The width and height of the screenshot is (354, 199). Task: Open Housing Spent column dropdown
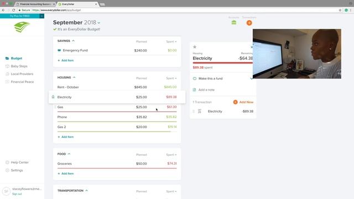pyautogui.click(x=171, y=78)
